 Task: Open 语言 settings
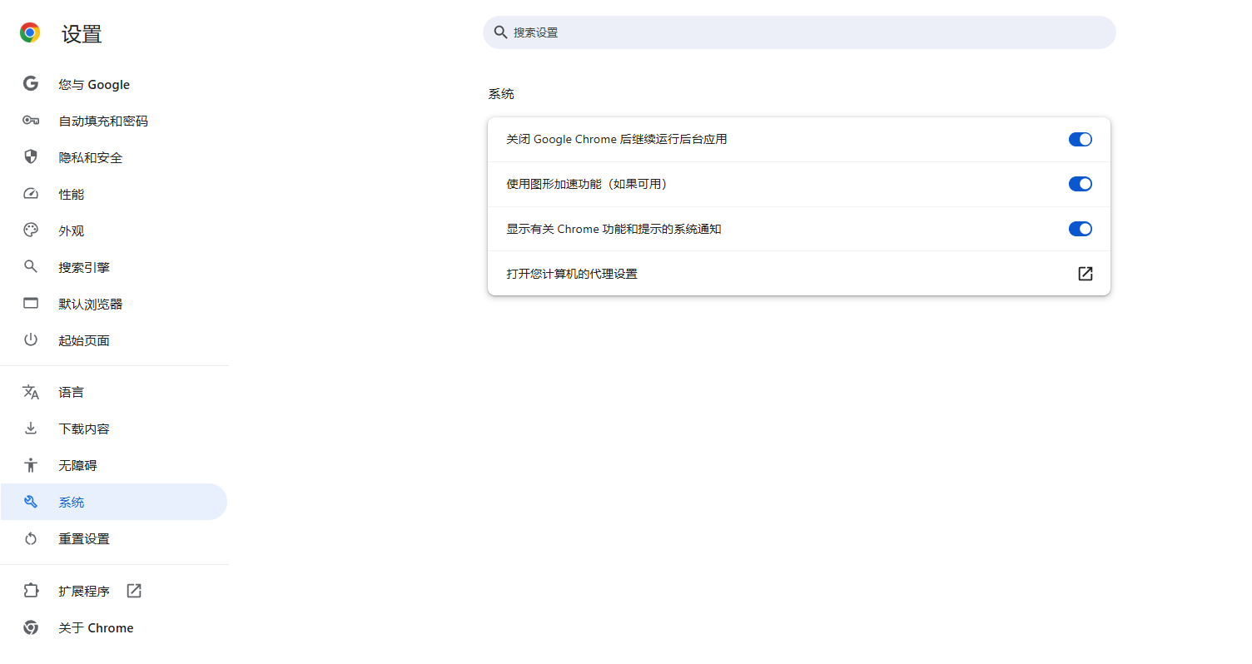[x=114, y=392]
